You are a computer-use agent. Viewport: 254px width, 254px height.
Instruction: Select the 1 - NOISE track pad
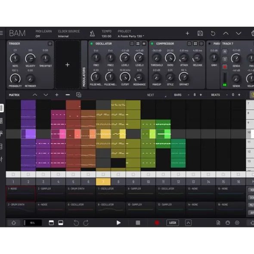21,193
